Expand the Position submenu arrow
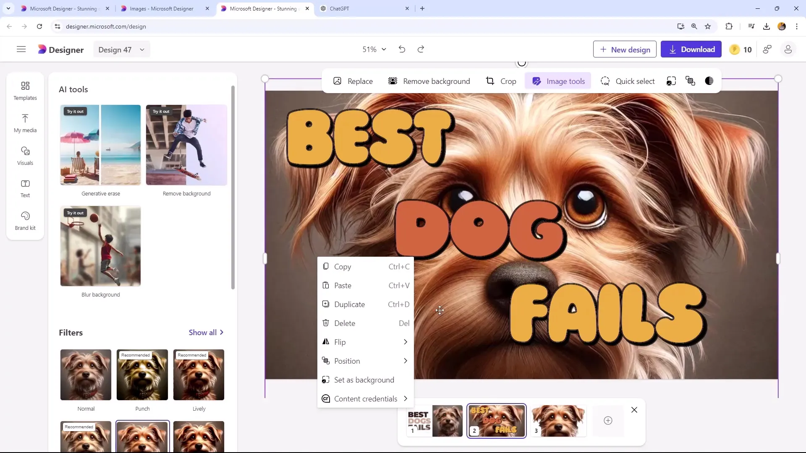This screenshot has height=453, width=806. [x=406, y=361]
